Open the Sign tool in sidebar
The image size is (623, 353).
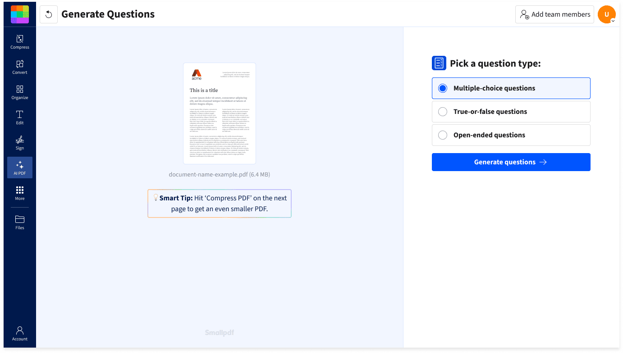(20, 143)
